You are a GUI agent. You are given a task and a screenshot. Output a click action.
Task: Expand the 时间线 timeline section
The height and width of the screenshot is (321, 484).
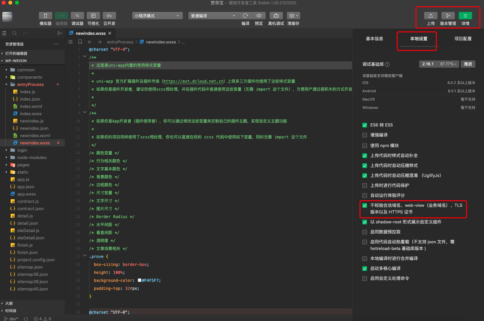pyautogui.click(x=32, y=311)
